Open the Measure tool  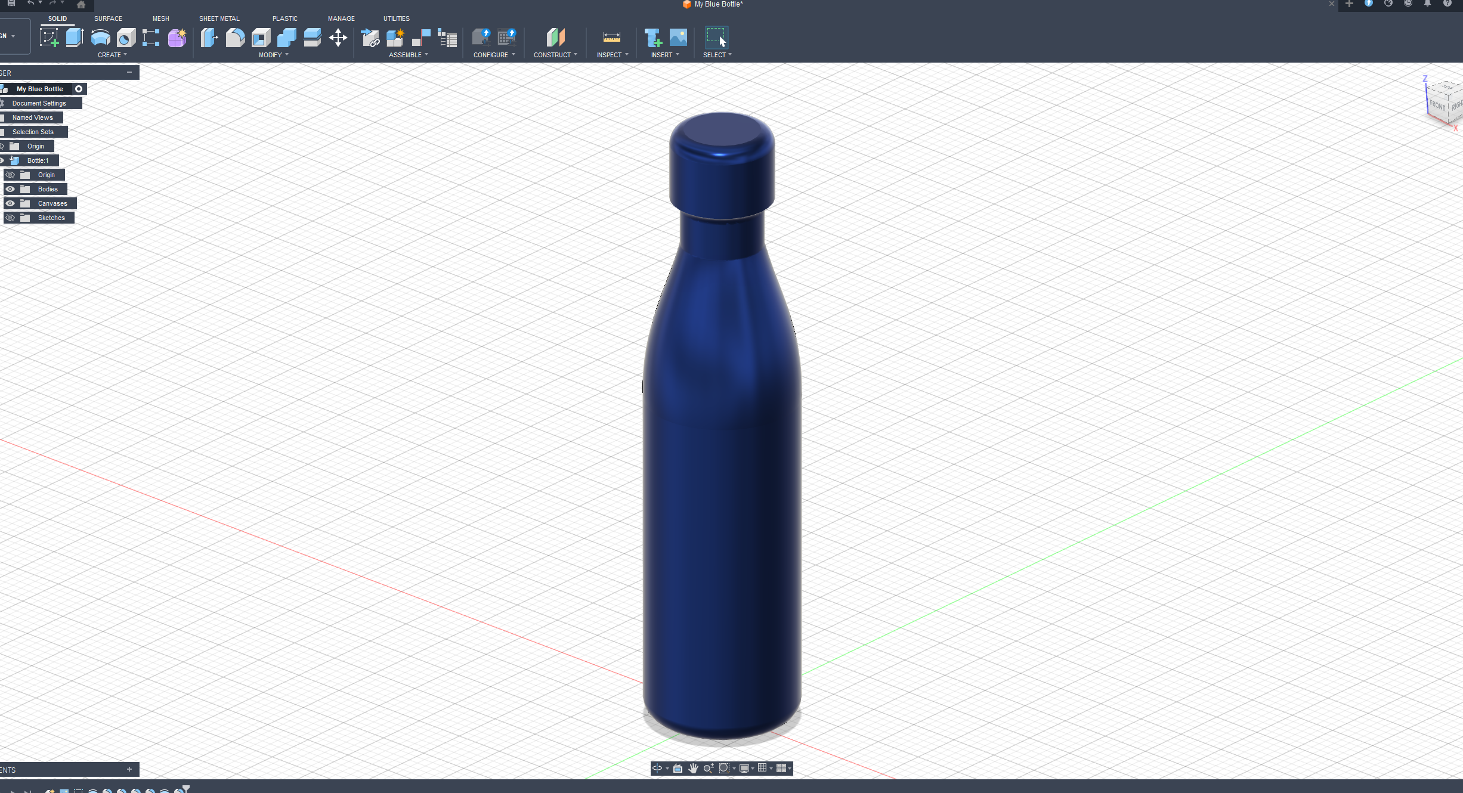tap(611, 38)
